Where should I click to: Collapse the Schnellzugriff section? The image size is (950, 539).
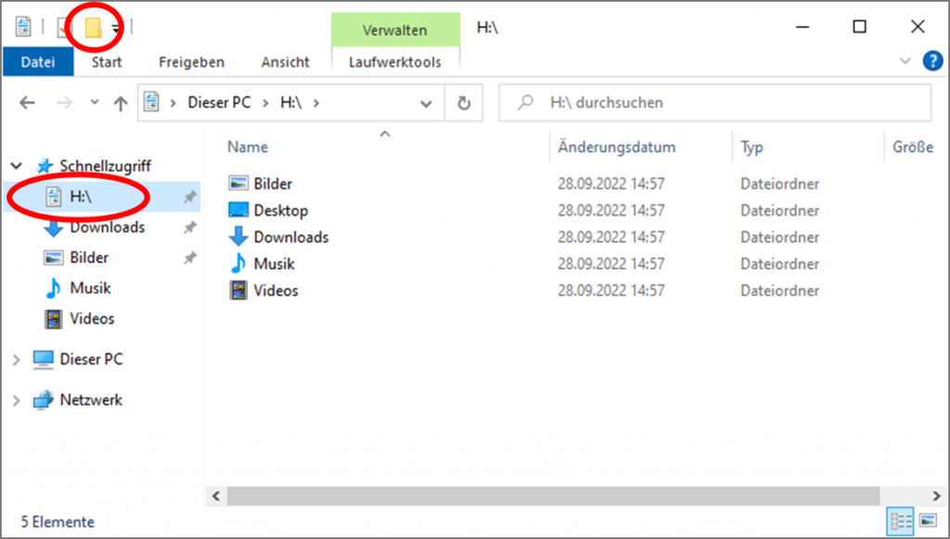(17, 166)
